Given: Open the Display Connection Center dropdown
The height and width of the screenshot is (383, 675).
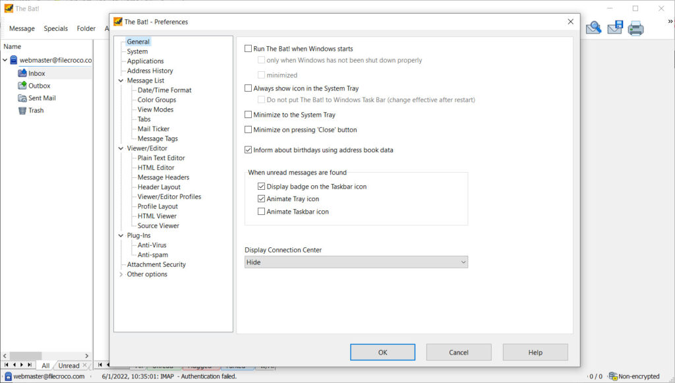Looking at the screenshot, I should 356,262.
